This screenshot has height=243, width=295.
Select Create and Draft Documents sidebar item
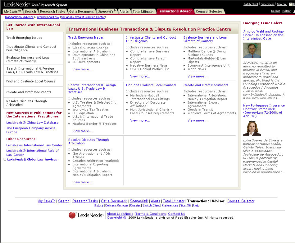tap(33, 92)
